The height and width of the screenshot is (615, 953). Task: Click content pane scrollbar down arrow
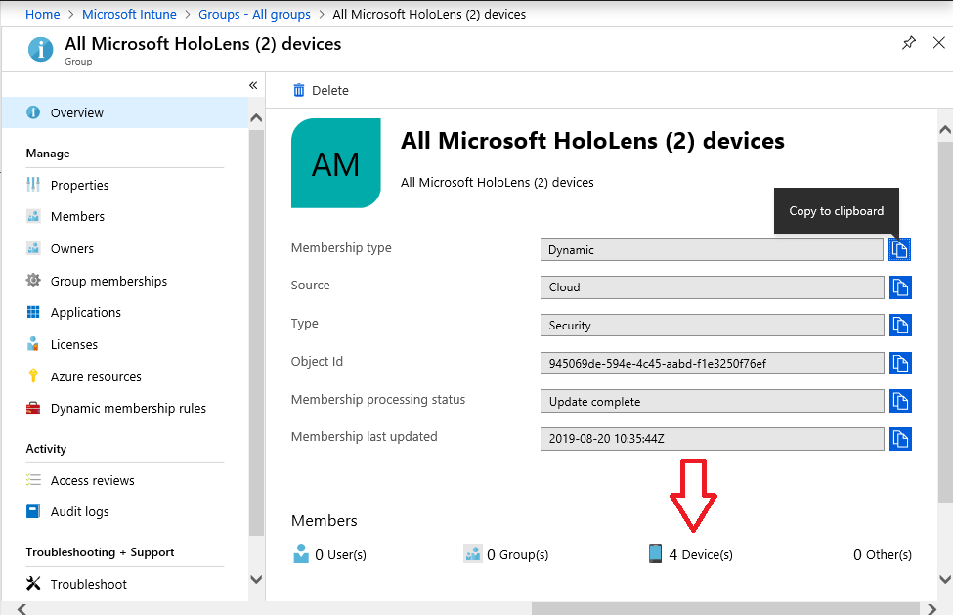click(x=945, y=579)
